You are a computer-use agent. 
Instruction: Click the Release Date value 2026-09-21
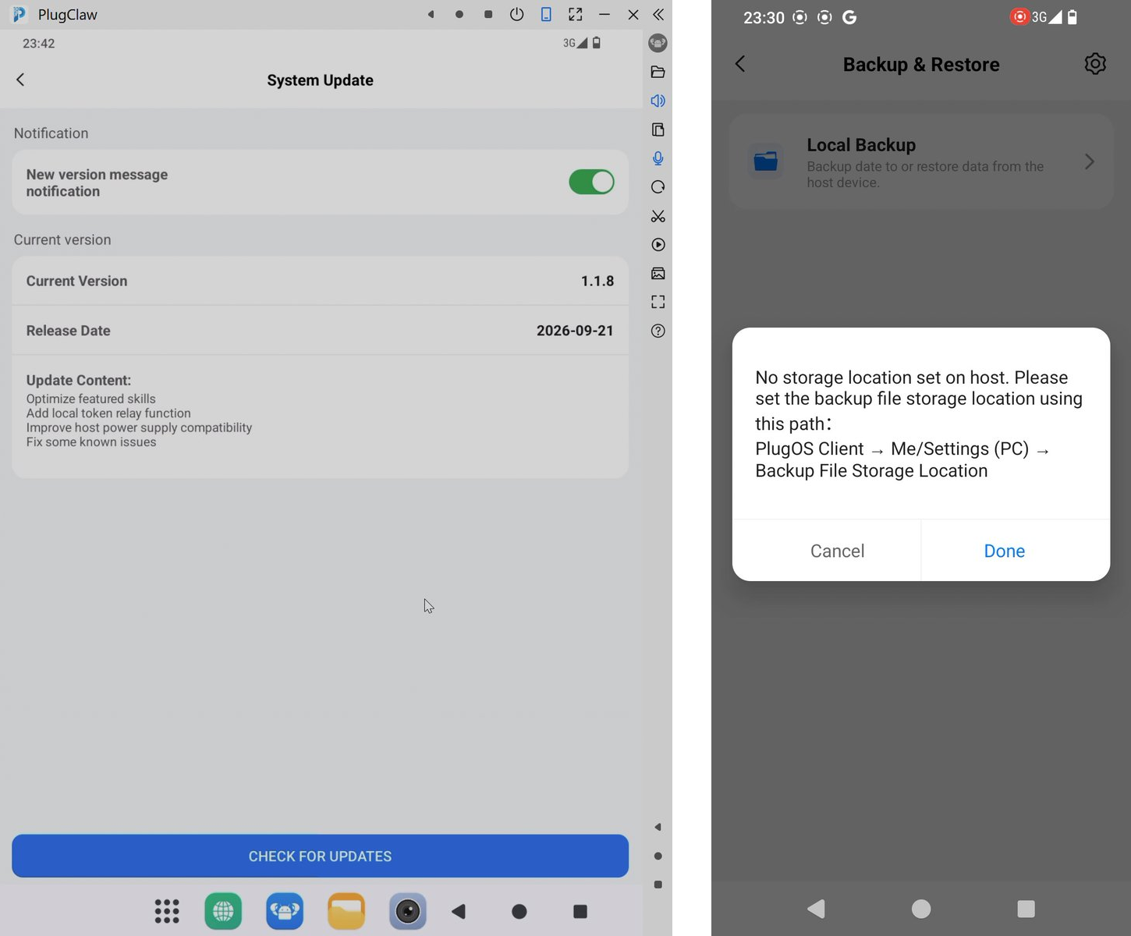click(575, 331)
